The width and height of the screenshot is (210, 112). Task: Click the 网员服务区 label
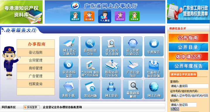[x=9, y=107]
